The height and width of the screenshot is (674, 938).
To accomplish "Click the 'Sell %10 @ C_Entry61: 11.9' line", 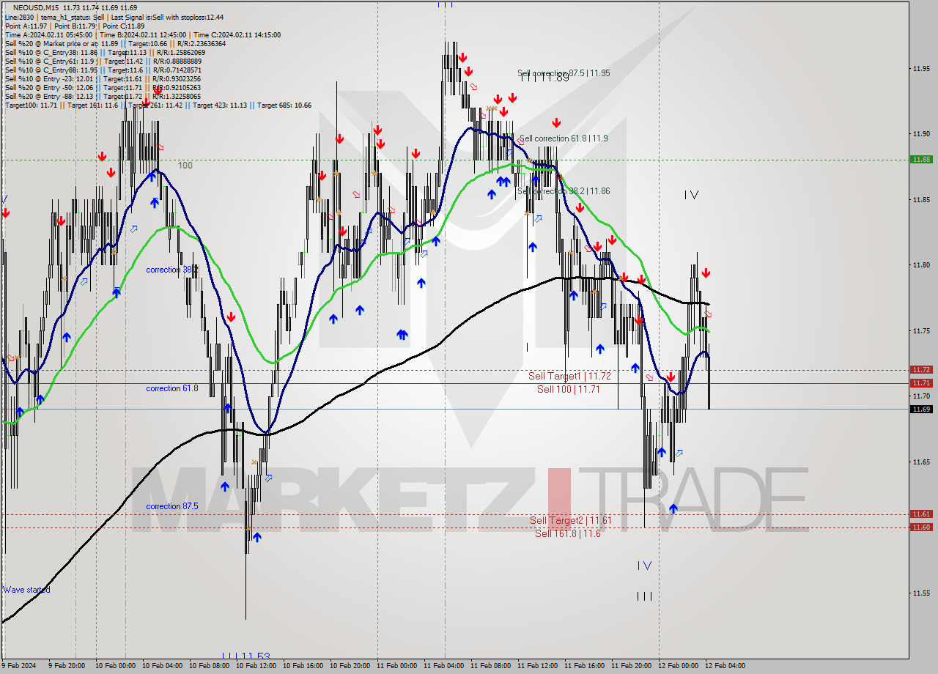I will point(103,61).
